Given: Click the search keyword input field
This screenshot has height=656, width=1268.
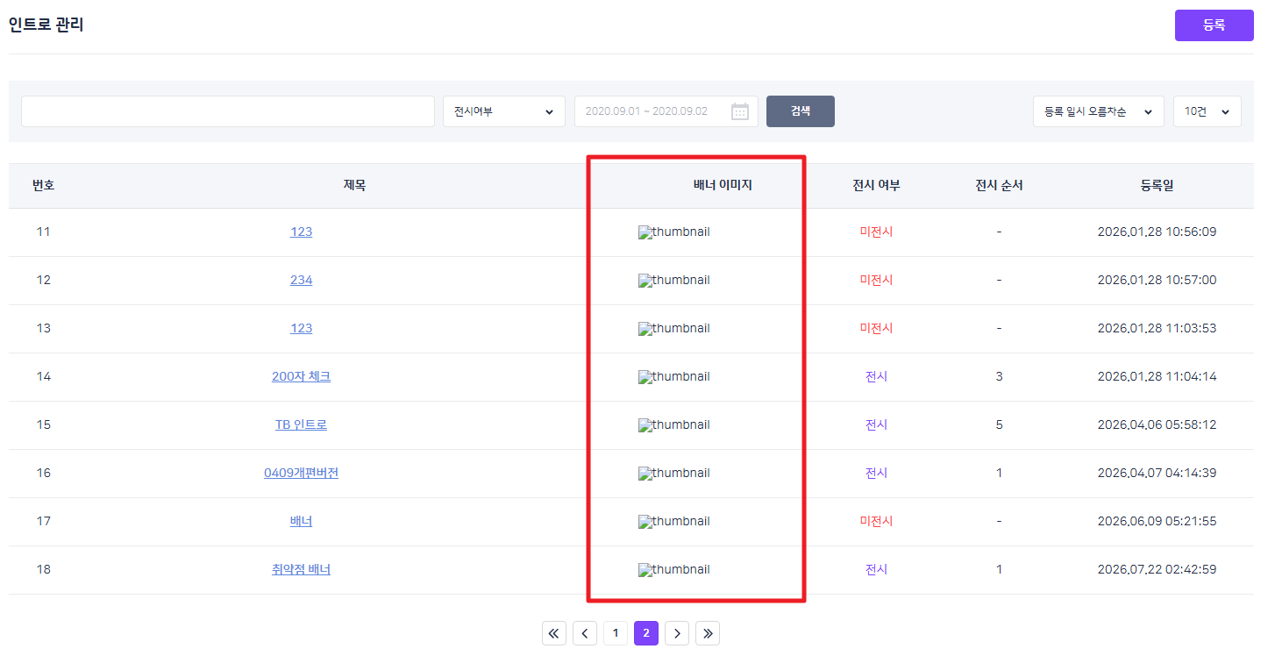Looking at the screenshot, I should coord(228,111).
